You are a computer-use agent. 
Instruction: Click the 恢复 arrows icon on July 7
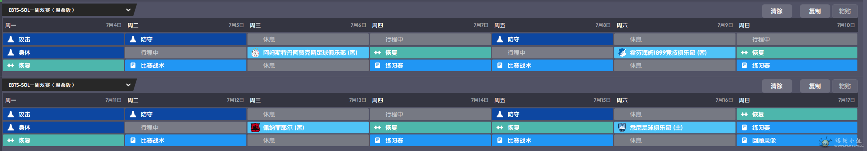[x=378, y=53]
